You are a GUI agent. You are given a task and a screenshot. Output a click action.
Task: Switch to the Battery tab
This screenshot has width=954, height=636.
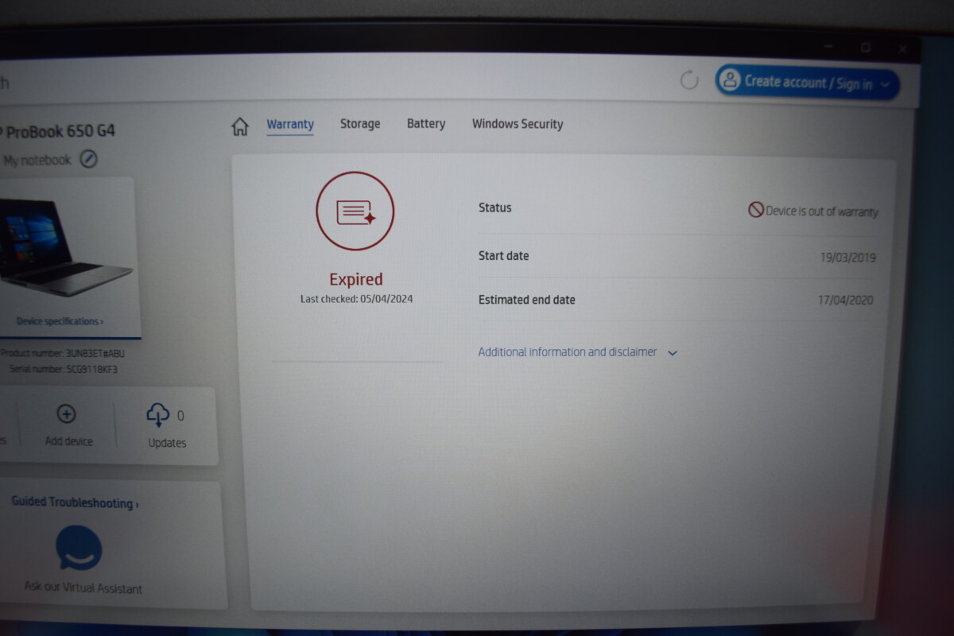point(426,124)
